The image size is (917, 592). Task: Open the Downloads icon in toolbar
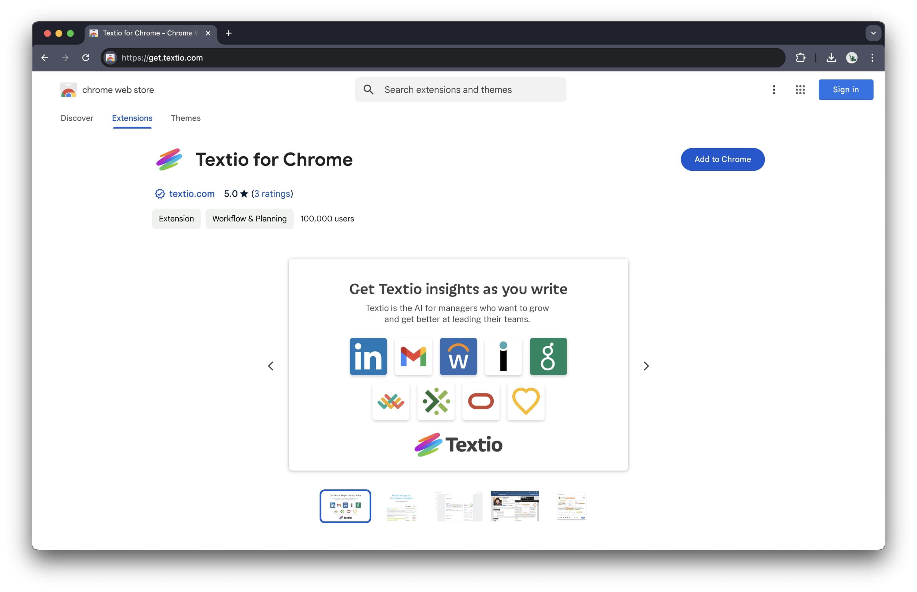[831, 58]
